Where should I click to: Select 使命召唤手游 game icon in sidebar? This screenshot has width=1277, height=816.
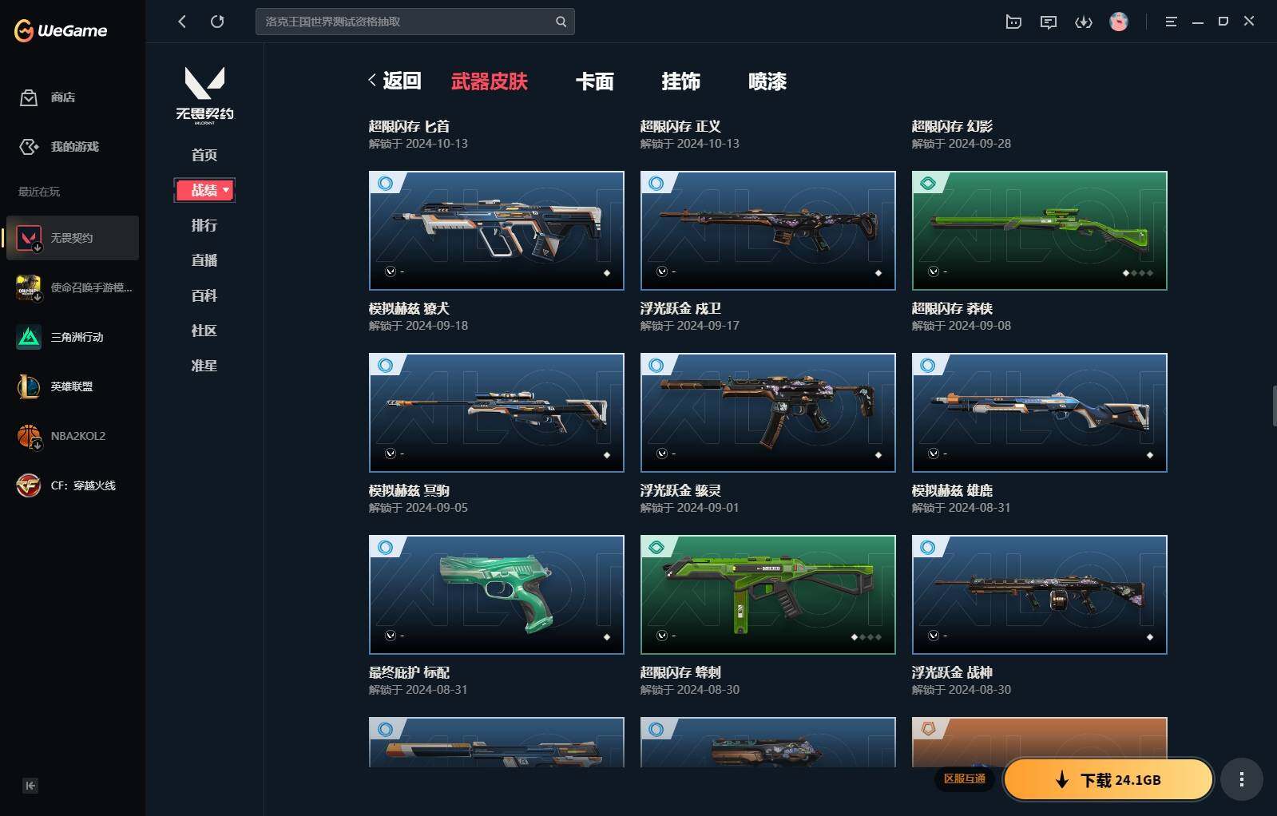click(29, 287)
